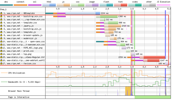Click the lock icon next to jquery.js
This screenshot has width=172, height=101.
(1, 26)
